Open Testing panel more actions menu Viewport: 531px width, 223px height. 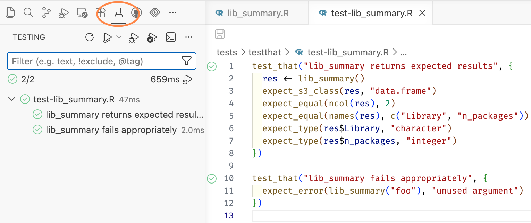pos(188,37)
